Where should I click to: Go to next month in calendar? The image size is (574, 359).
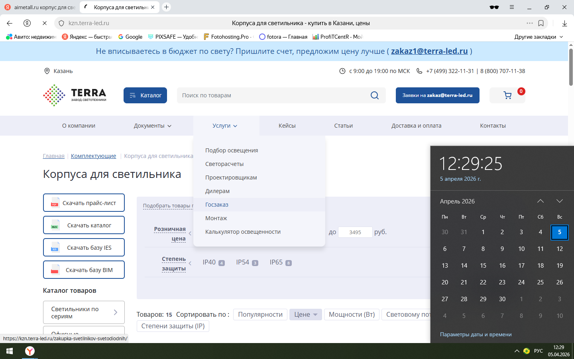(559, 201)
